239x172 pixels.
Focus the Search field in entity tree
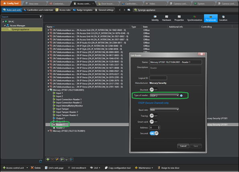[20, 16]
